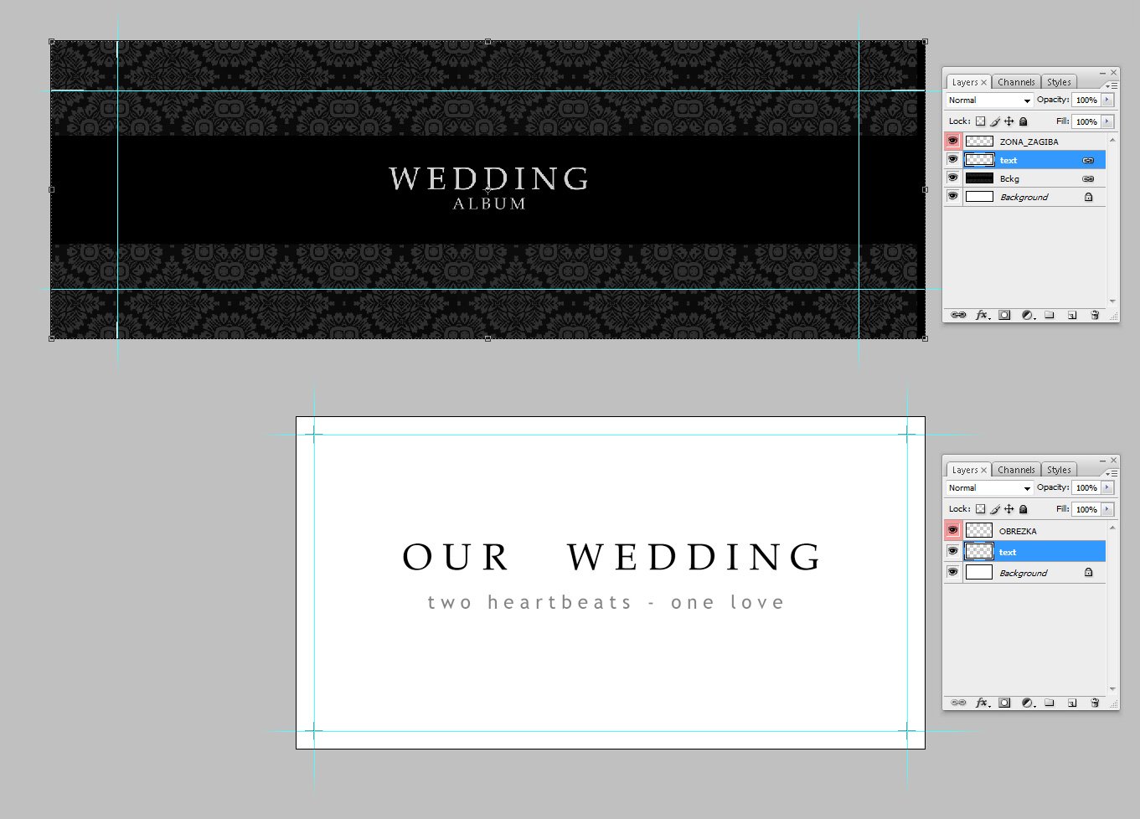Open Opacity slider arrow in the OBREZKA panel

(1107, 487)
